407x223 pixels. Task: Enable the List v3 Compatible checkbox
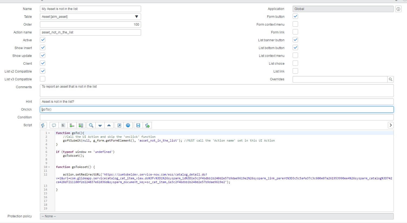42,79
